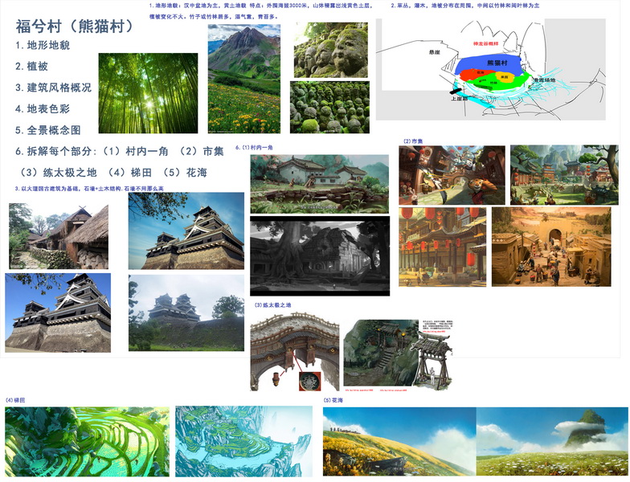
Task: Open the red-lantern street building painting
Action: pos(442,247)
